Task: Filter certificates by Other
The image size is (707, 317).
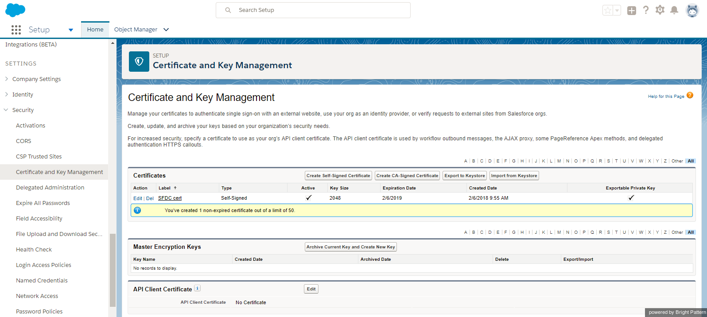Action: point(677,161)
